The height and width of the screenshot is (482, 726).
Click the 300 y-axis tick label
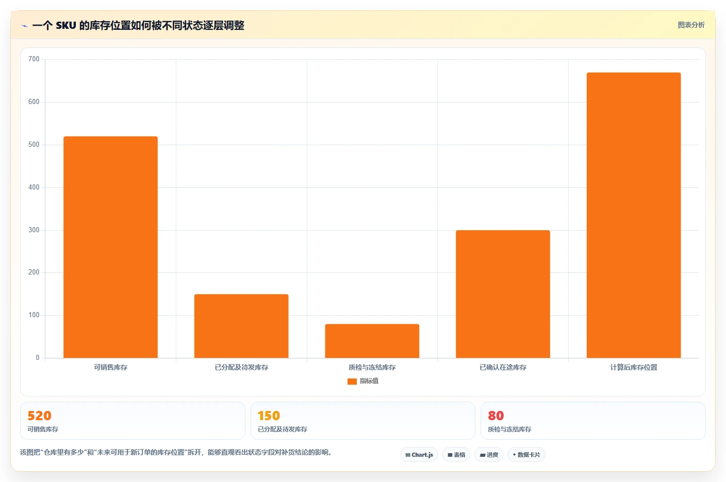coord(34,230)
